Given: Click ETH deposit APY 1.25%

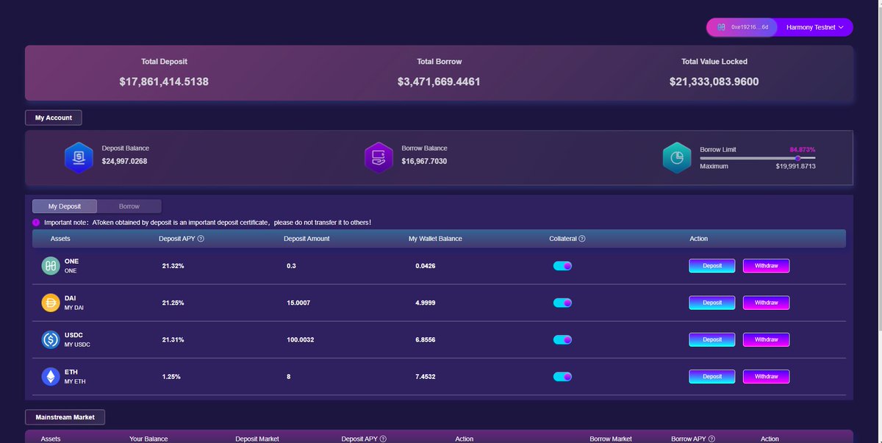Looking at the screenshot, I should (171, 376).
